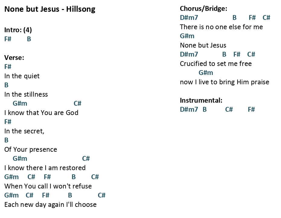Click lyric When You call I won't refuse
Screen dimensions: 281x218
point(48,186)
